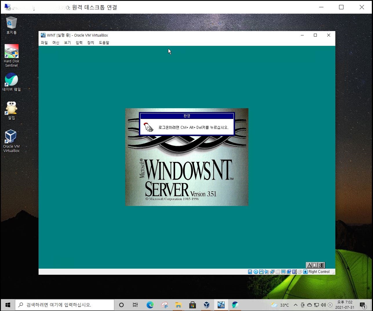This screenshot has width=373, height=311.
Task: Click the 漢 Hanja button in guest IME bar
Action: pyautogui.click(x=321, y=265)
